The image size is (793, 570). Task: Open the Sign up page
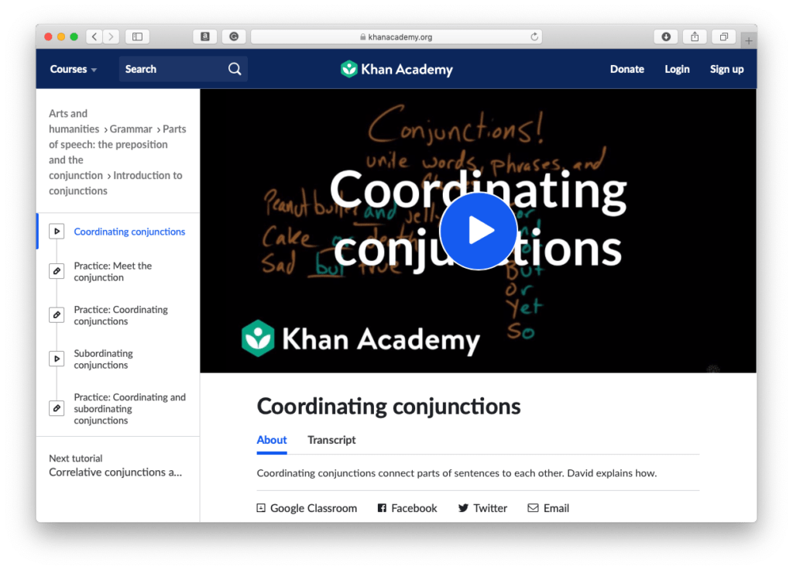(x=726, y=69)
